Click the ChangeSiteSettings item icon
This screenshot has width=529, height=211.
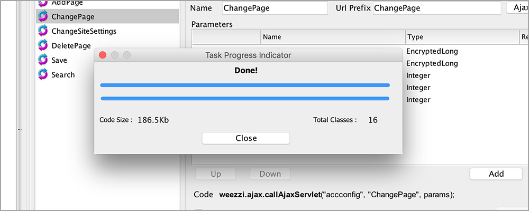click(x=43, y=31)
